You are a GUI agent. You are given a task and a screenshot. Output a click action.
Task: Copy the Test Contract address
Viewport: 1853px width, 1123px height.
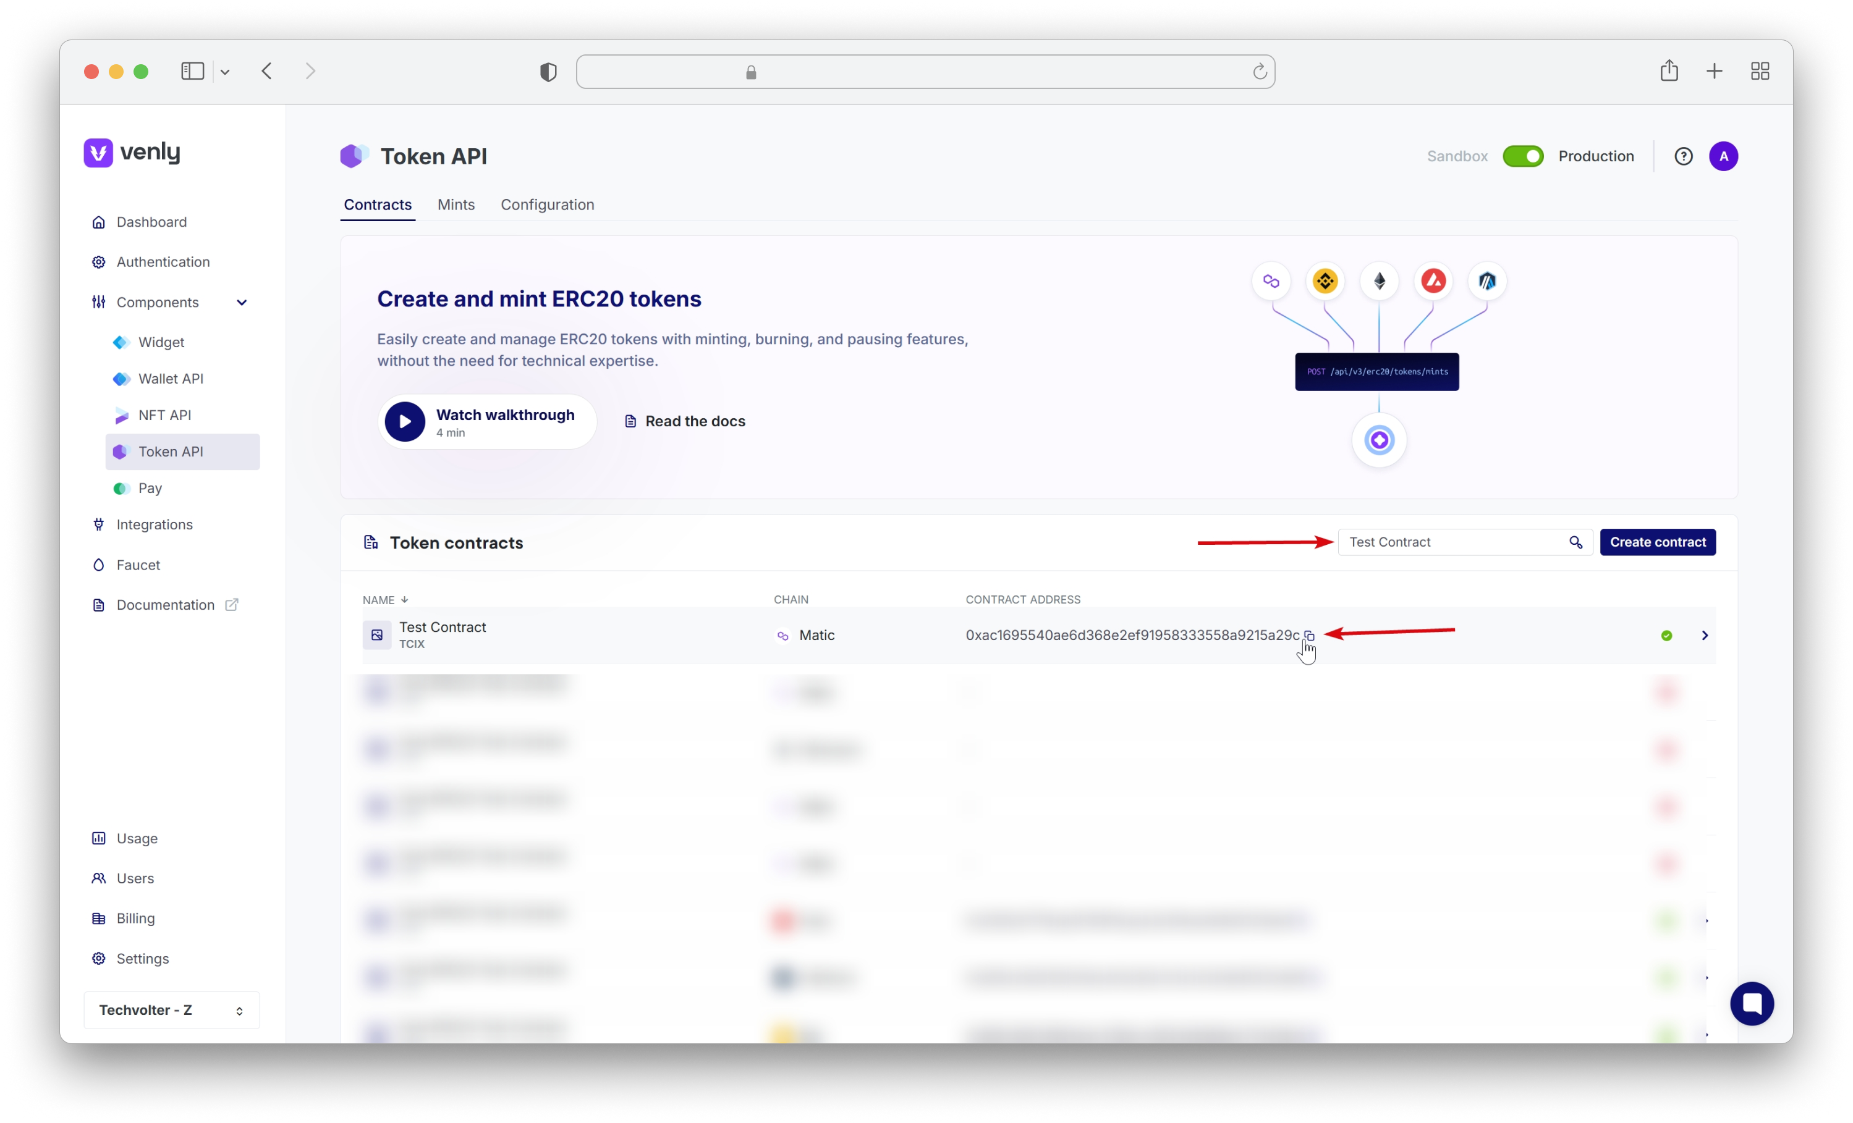click(1309, 636)
